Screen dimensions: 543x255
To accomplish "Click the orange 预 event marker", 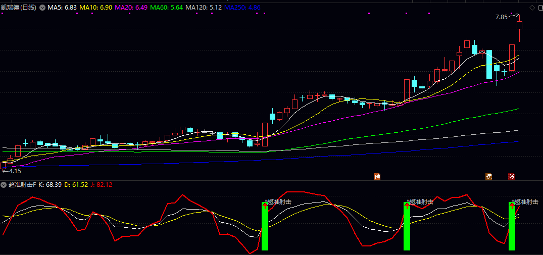I will [x=377, y=176].
